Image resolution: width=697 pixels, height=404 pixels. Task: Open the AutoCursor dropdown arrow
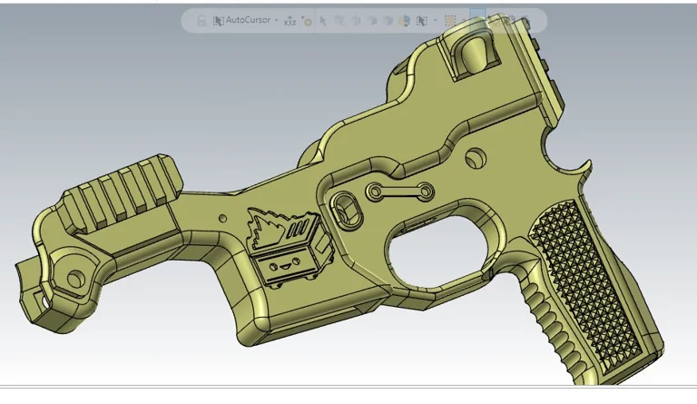(x=276, y=20)
